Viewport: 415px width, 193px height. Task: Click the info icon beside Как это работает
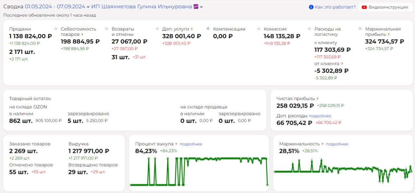click(311, 7)
